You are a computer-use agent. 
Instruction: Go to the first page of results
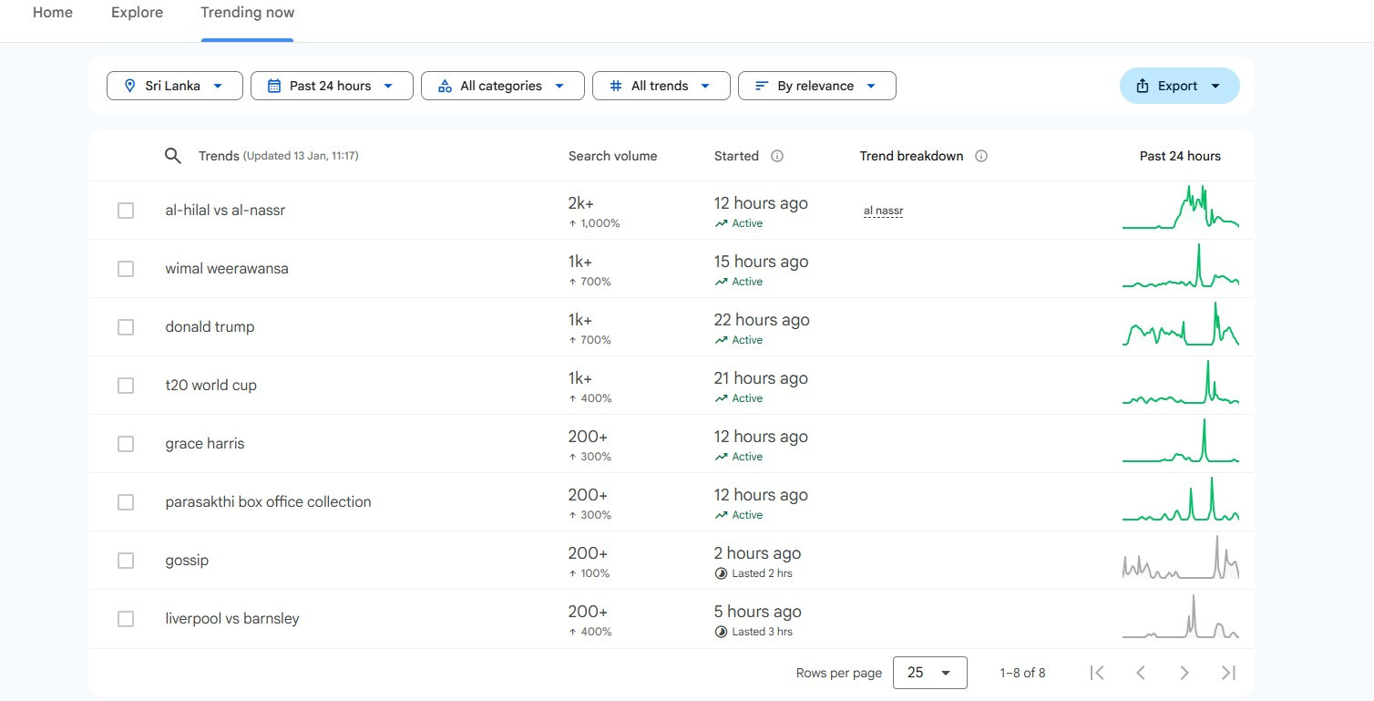[1097, 673]
